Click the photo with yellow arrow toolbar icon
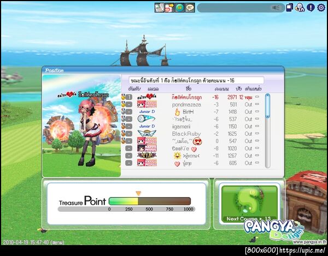328x256 pixels. [x=169, y=8]
